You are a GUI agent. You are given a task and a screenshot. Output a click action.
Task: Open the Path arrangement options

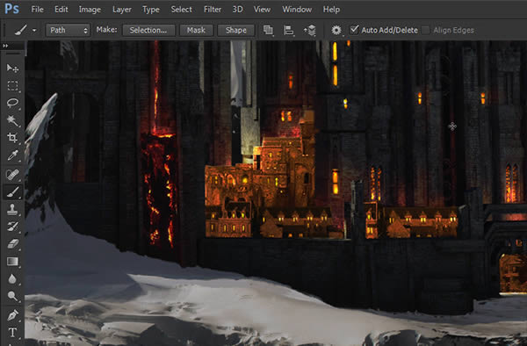[310, 30]
